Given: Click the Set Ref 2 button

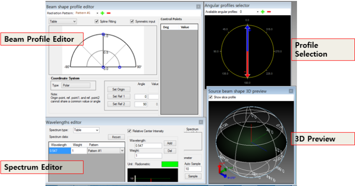Looking at the screenshot, I should click(118, 104).
